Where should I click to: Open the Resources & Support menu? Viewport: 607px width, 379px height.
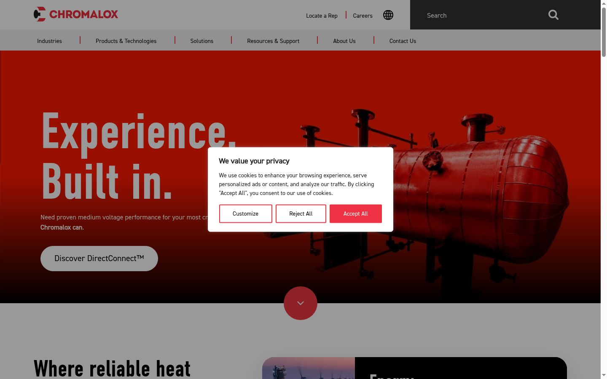point(273,41)
